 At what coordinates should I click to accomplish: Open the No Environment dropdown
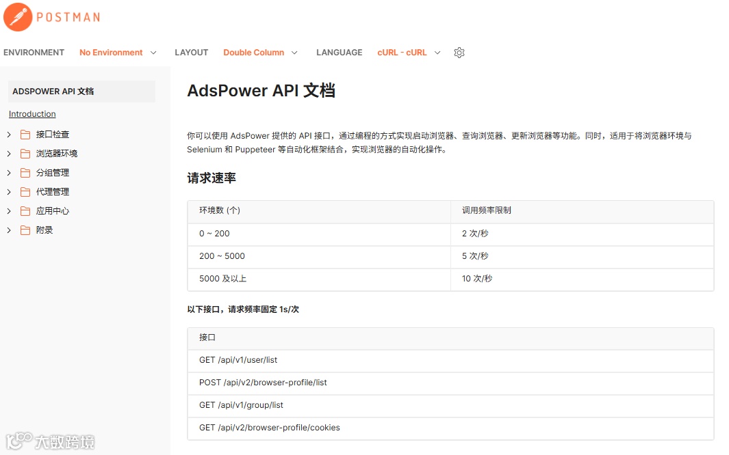[x=118, y=53]
